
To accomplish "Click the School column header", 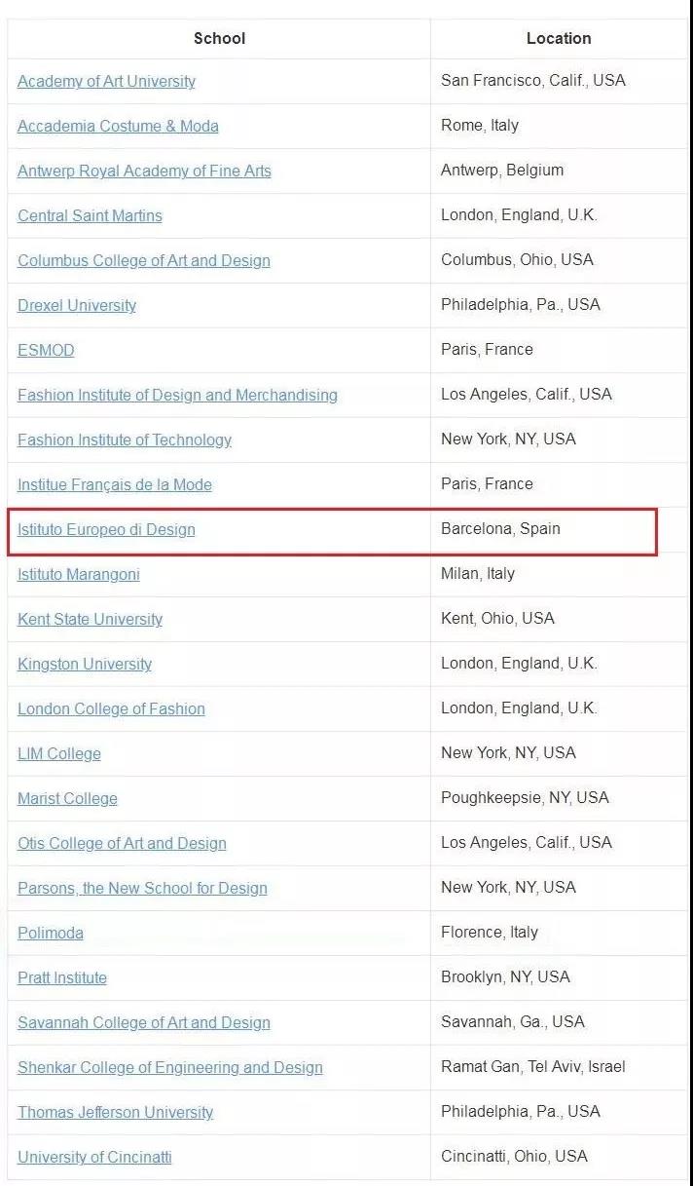I will coord(219,39).
